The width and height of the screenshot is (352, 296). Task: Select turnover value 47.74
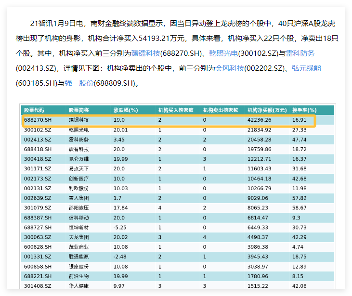[299, 140]
